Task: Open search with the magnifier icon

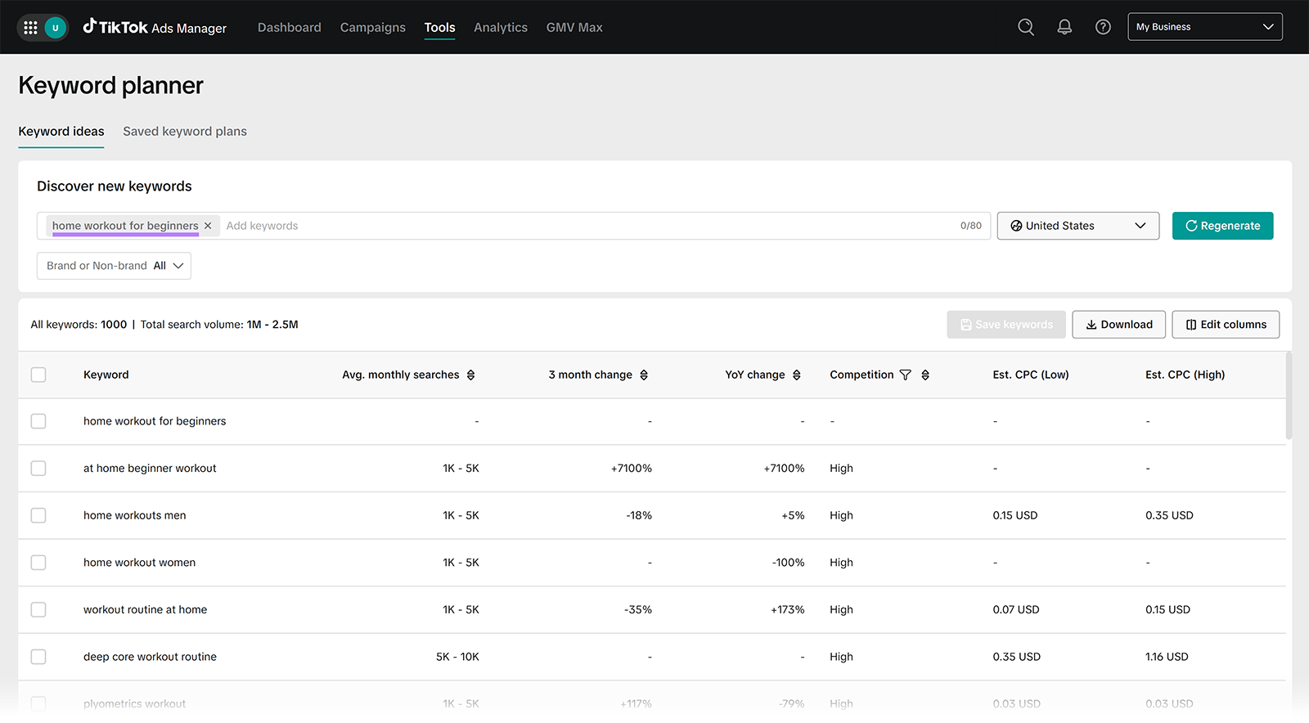Action: pos(1026,27)
